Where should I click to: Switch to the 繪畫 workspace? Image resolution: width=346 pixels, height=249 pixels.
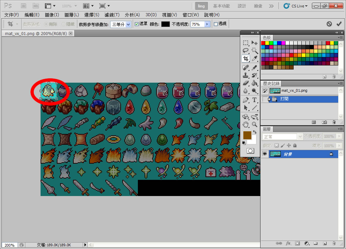[258, 6]
